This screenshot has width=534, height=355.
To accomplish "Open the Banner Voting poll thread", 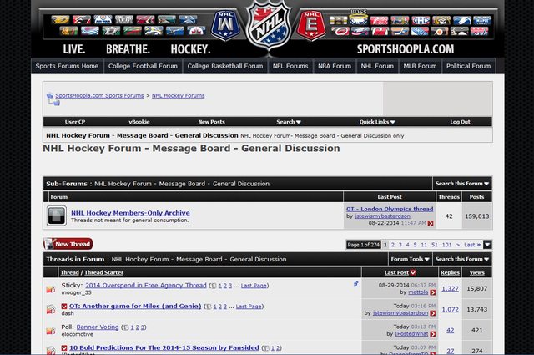I will (98, 327).
